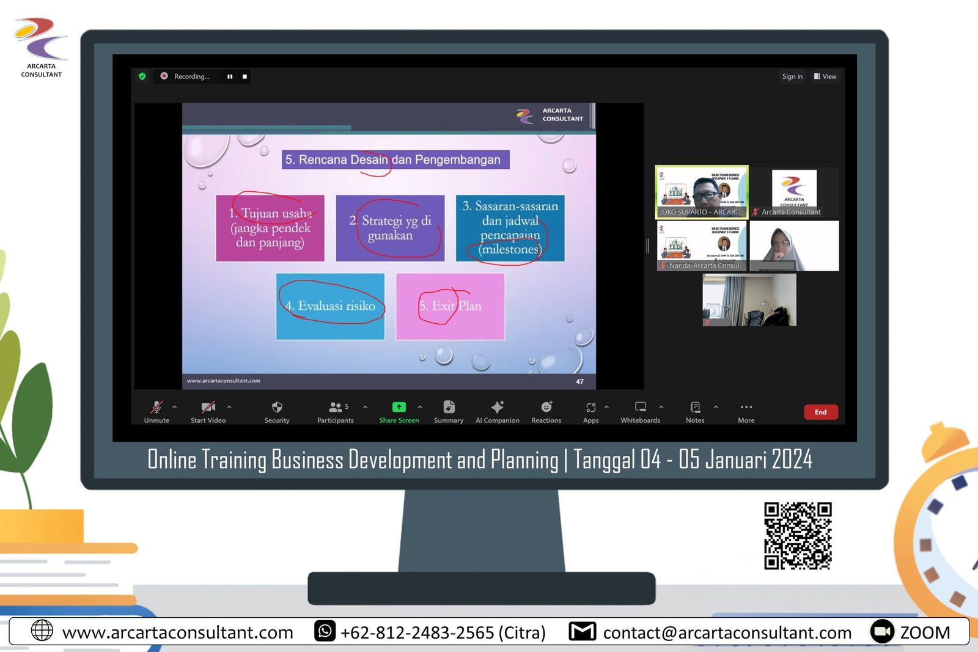The image size is (978, 652).
Task: Open the Reactions menu
Action: [x=546, y=408]
